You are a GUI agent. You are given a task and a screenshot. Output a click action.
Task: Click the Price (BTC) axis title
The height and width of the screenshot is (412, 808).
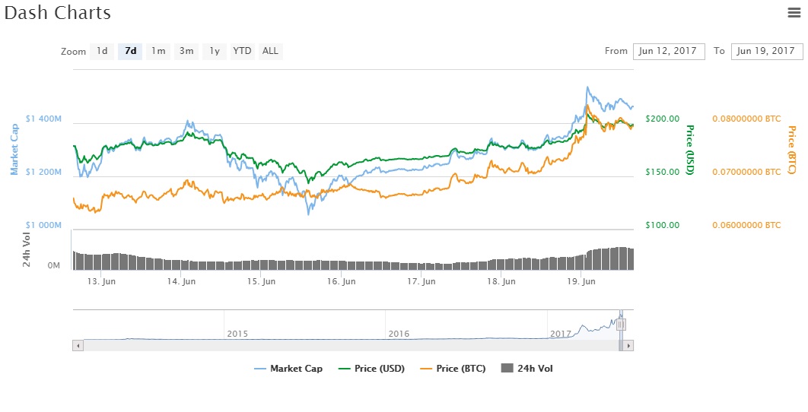pos(792,149)
